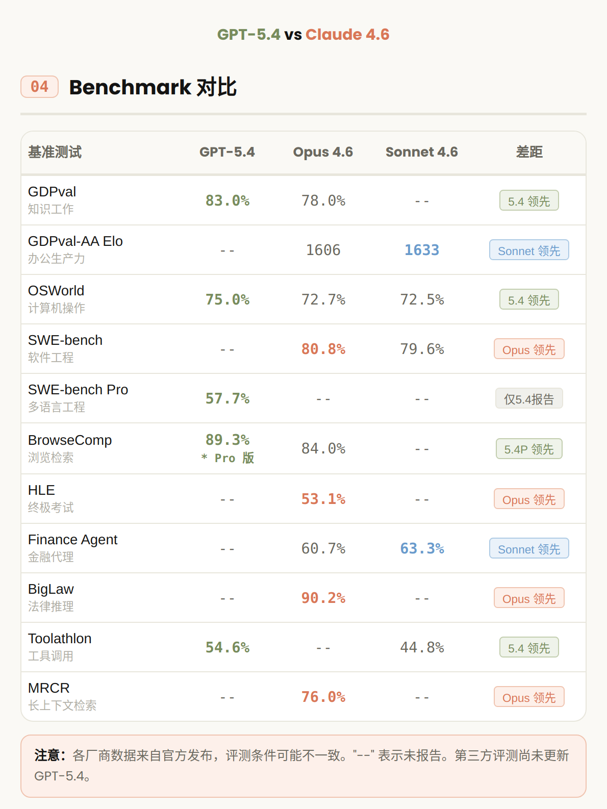Click the "Opus 4.6" column header
Viewport: 607px width, 809px height.
pos(323,152)
